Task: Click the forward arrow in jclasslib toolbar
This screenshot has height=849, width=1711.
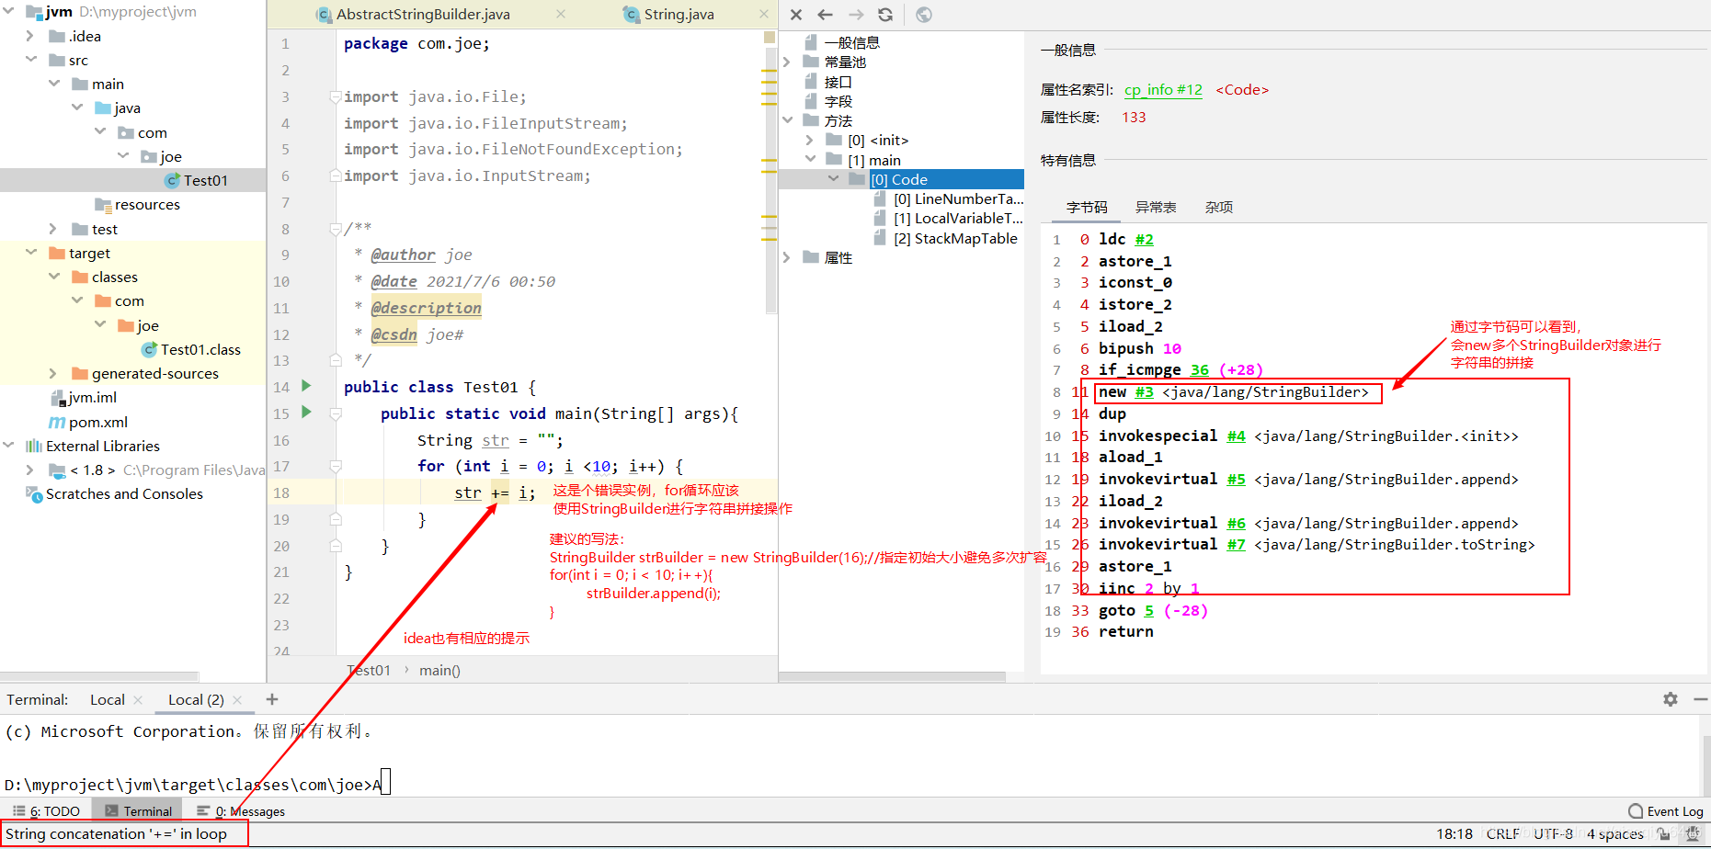Action: [x=856, y=15]
